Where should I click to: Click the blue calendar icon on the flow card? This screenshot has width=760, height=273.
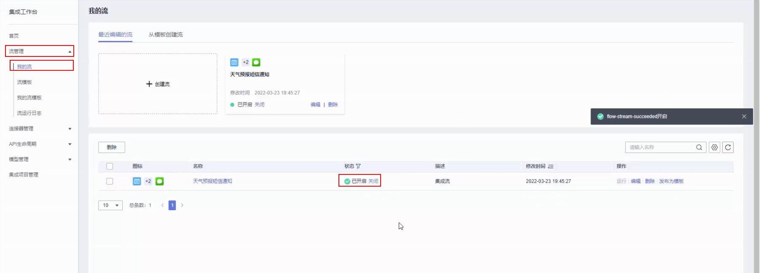pos(234,62)
